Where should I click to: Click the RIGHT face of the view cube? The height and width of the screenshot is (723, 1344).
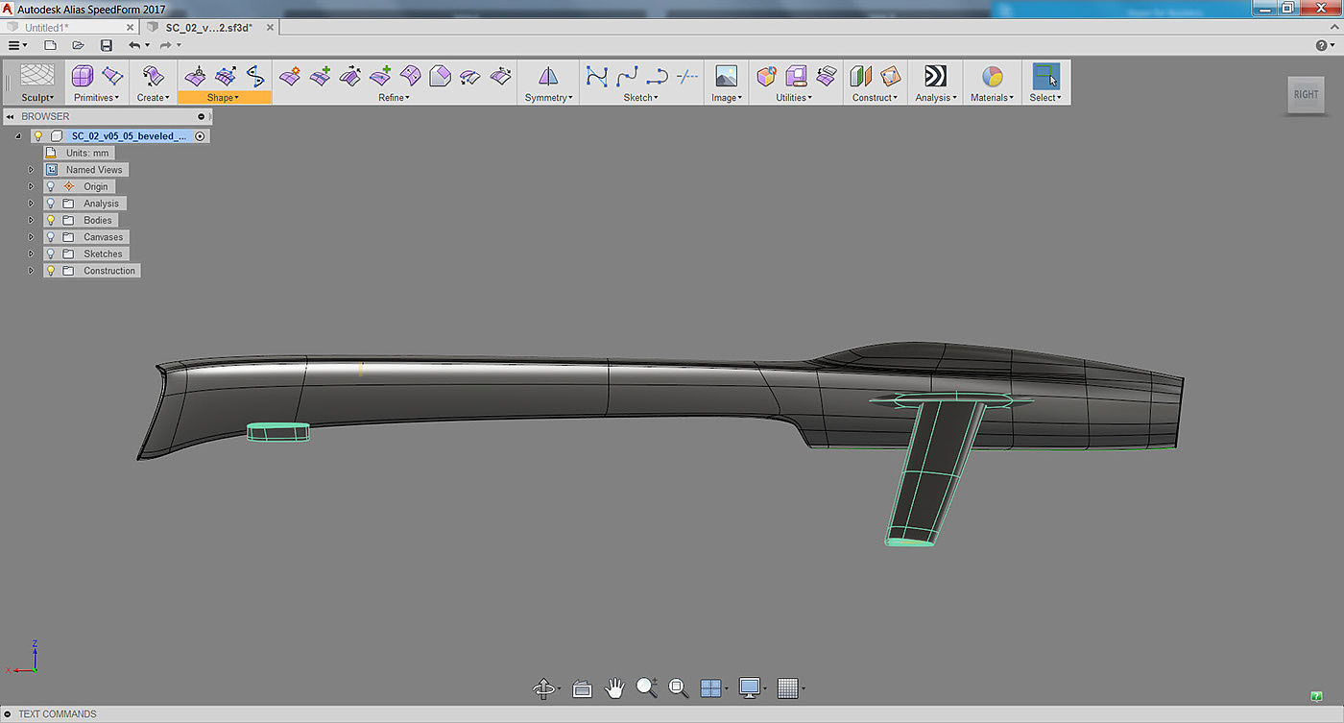1306,94
